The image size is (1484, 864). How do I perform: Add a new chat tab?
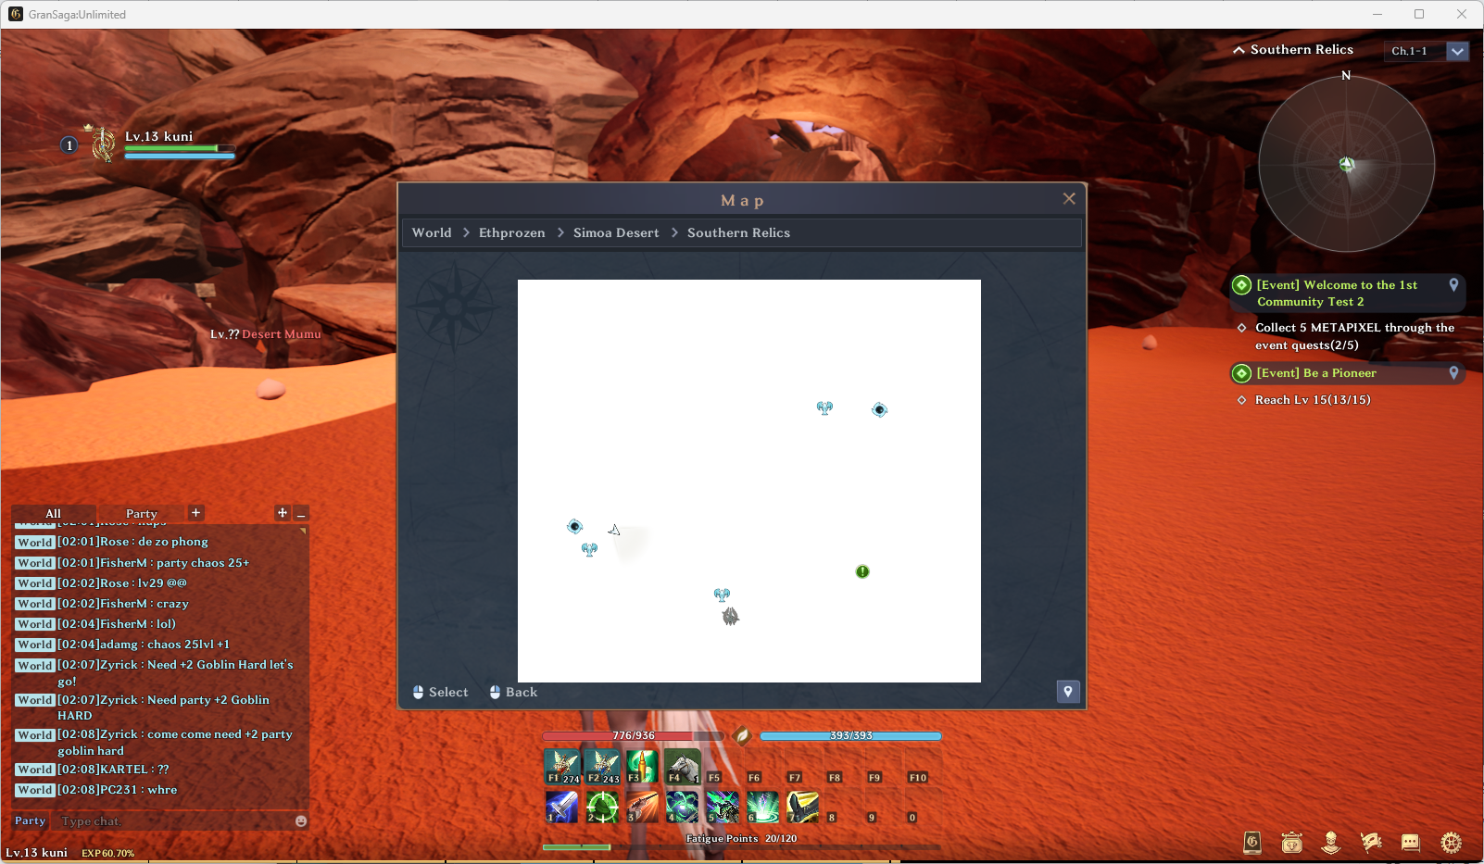(x=195, y=513)
